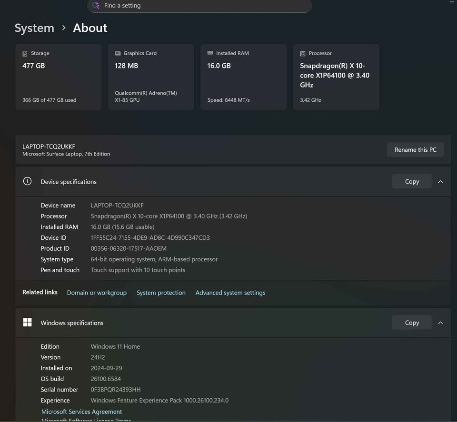The image size is (457, 422).
Task: Click the System type value text
Action: pyautogui.click(x=154, y=259)
